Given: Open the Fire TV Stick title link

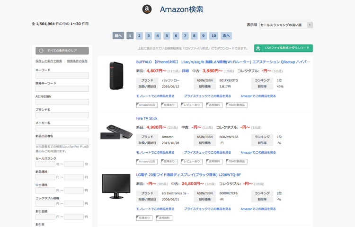Looking at the screenshot, I should [147, 118].
